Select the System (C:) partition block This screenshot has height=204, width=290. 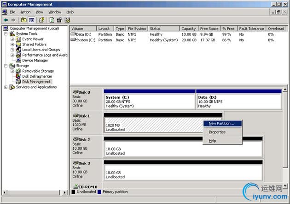[150, 99]
